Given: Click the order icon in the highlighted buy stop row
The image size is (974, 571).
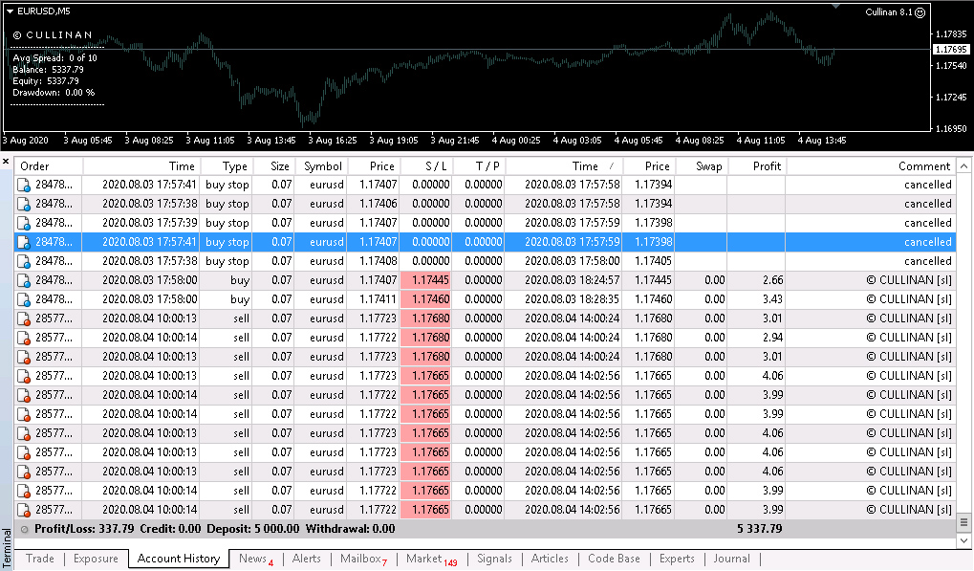Looking at the screenshot, I should coord(24,242).
